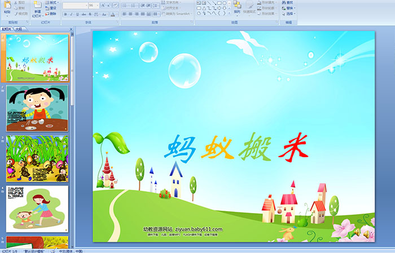Switch to the Outline (大纲) tab
The height and width of the screenshot is (253, 395).
click(19, 28)
